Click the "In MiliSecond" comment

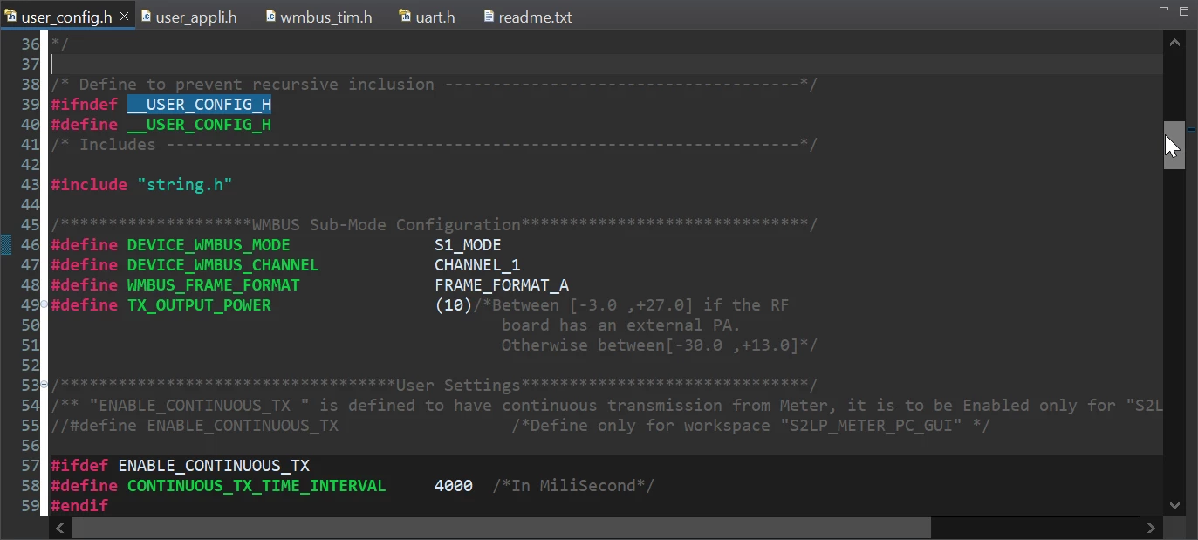(x=573, y=486)
